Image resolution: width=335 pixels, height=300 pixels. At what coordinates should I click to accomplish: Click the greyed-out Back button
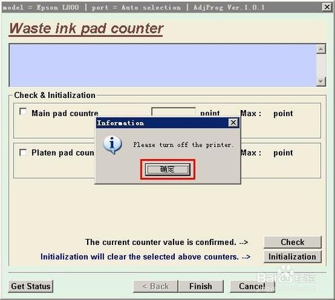[x=155, y=286]
